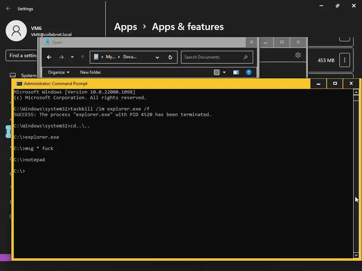Open Notepad settings gear icon
362x271 pixels.
point(298,55)
